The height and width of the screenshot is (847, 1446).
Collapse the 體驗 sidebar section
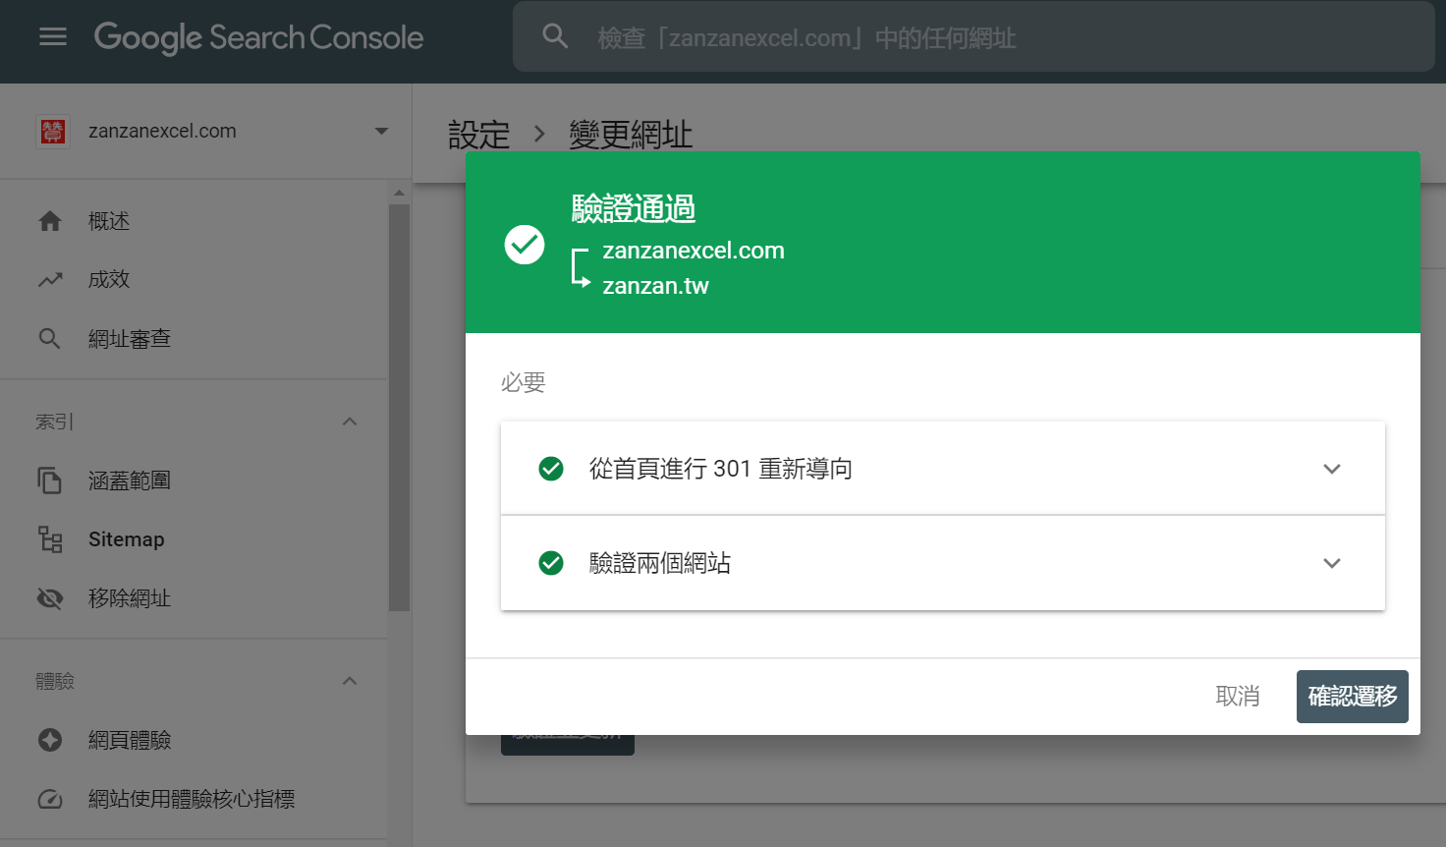[350, 681]
